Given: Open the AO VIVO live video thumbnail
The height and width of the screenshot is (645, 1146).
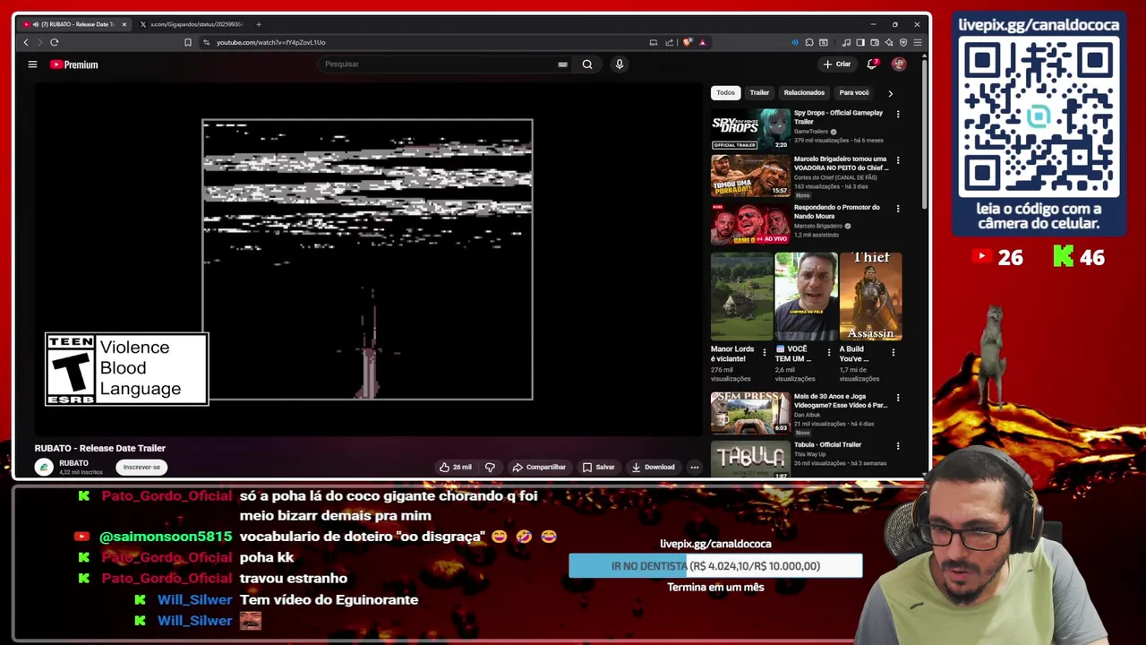Looking at the screenshot, I should pyautogui.click(x=750, y=224).
